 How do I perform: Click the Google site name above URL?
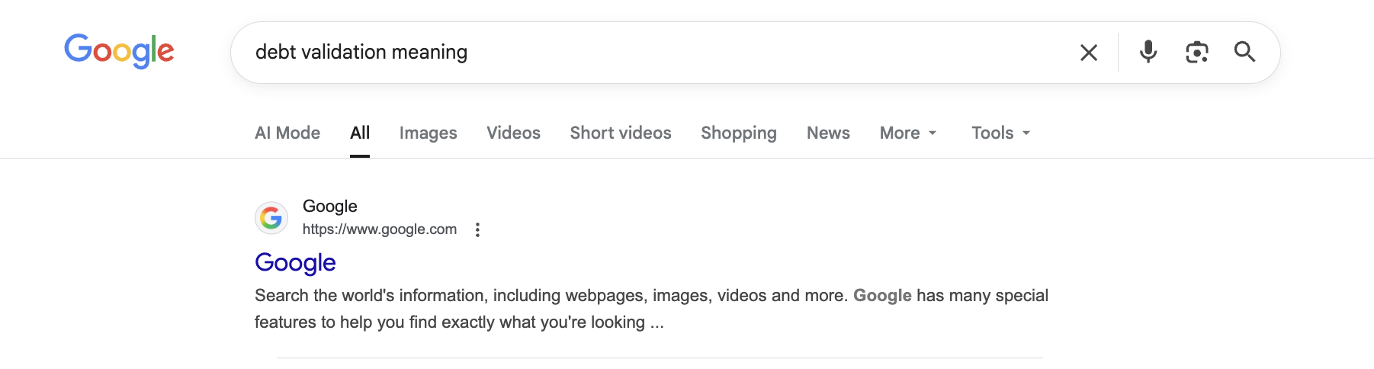tap(330, 206)
